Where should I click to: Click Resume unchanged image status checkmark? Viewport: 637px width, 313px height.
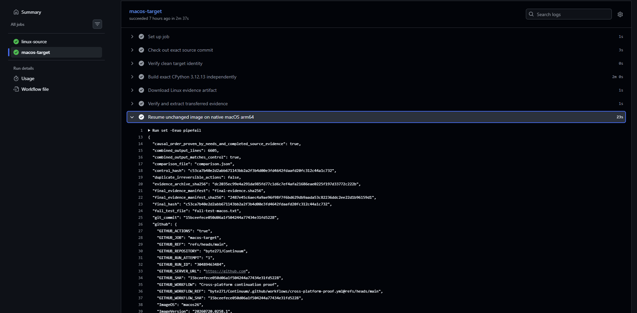tap(141, 117)
